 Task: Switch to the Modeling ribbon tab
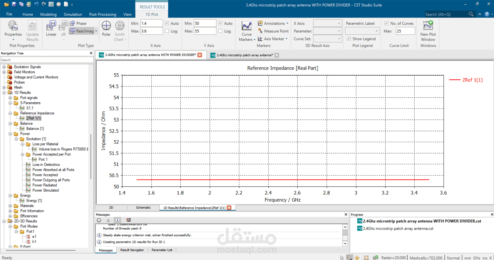48,14
